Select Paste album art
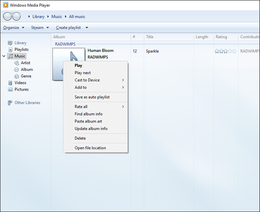The height and width of the screenshot is (212, 260). pos(95,121)
